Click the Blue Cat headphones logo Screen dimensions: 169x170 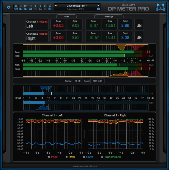point(161,7)
